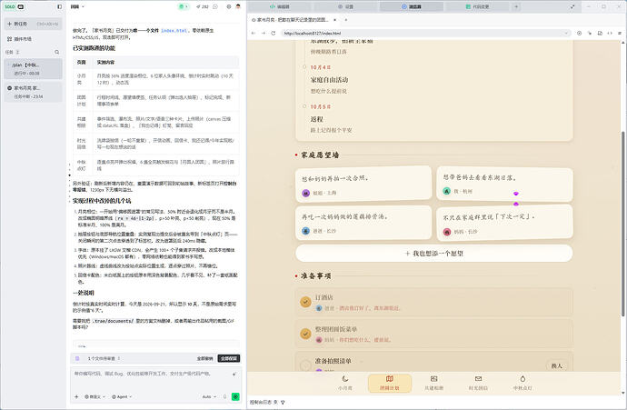Click 全部保留 to keep all changes
This screenshot has width=627, height=410.
pyautogui.click(x=229, y=358)
